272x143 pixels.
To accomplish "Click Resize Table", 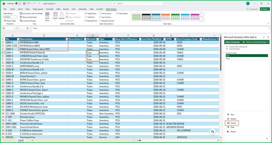I will point(10,21).
